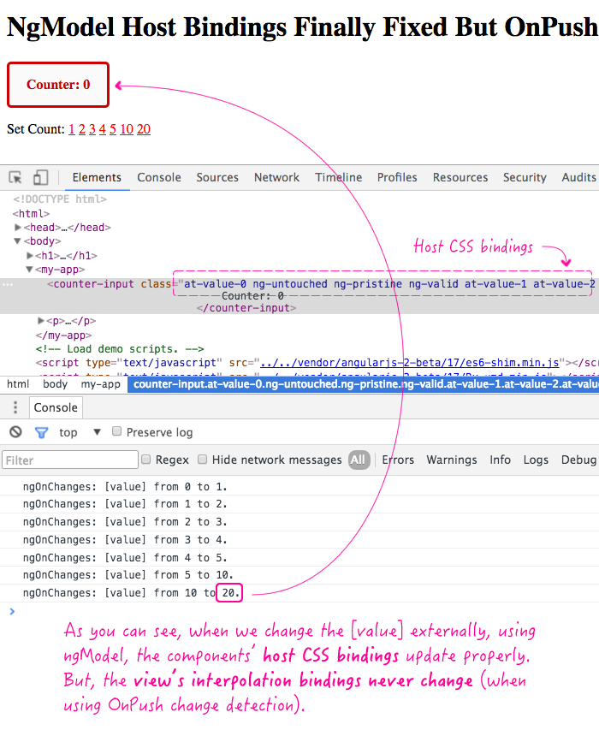
Task: Click the ellipsis beside the counter-input row
Action: click(x=7, y=284)
